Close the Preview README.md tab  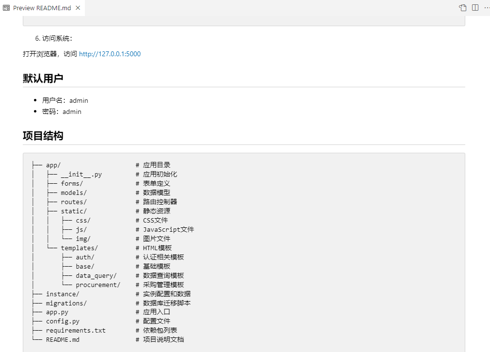[78, 8]
